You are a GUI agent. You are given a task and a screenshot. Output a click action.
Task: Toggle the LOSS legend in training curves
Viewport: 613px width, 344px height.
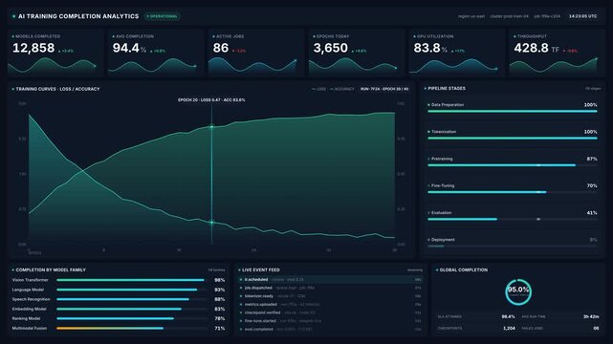click(319, 89)
